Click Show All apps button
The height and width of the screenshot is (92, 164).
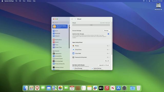(107, 61)
